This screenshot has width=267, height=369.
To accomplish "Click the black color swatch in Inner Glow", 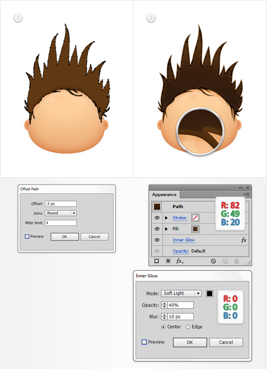I will (x=210, y=293).
